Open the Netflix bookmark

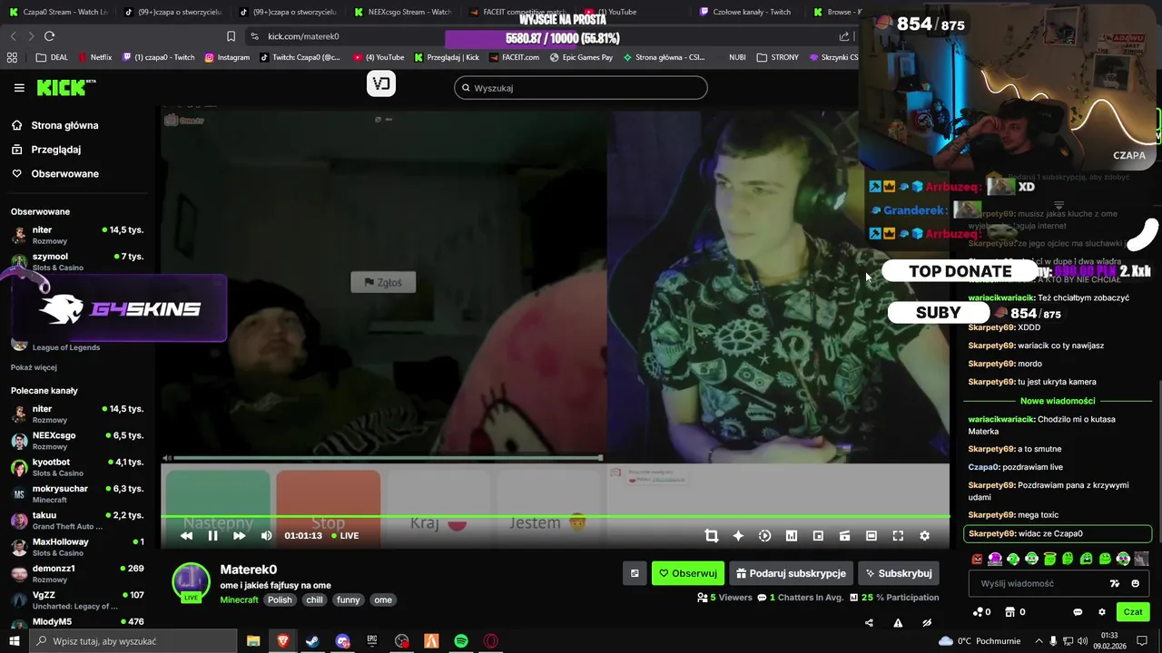click(94, 57)
